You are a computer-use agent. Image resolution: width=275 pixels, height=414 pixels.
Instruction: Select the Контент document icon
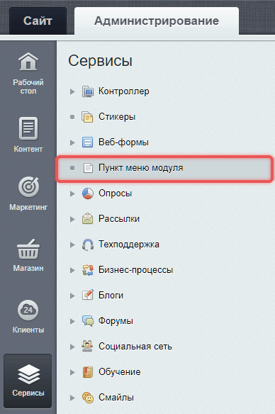pos(28,128)
